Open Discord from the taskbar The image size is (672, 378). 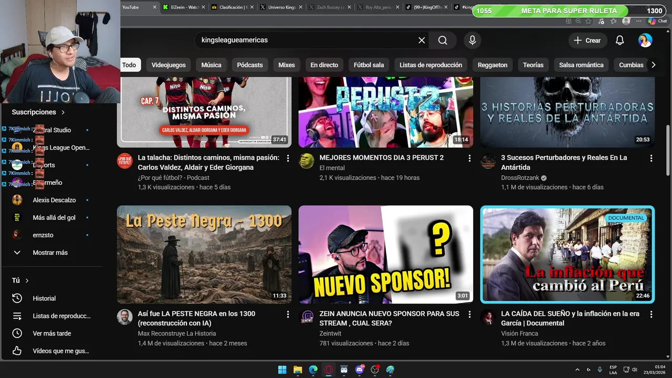[x=360, y=370]
